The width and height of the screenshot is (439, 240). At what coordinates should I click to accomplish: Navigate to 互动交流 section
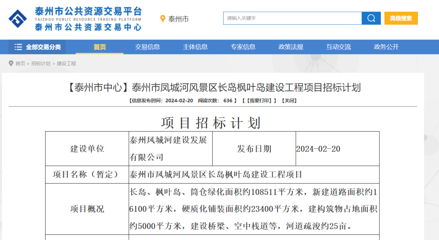click(339, 47)
